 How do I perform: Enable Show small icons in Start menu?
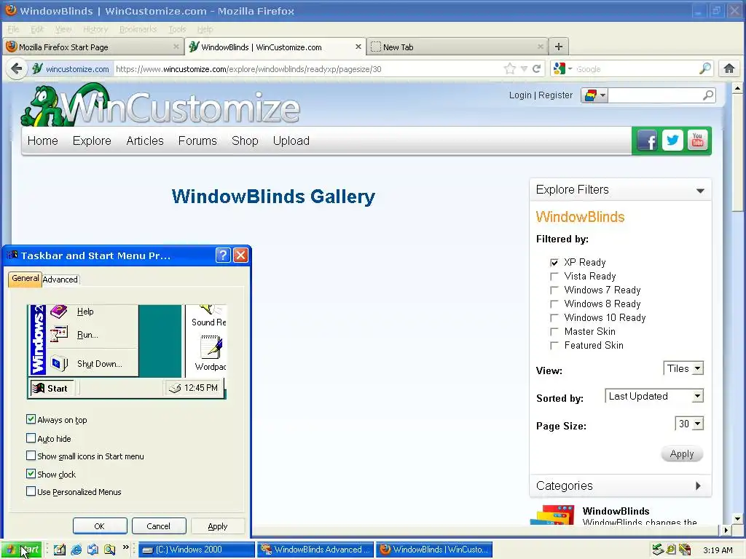[31, 456]
